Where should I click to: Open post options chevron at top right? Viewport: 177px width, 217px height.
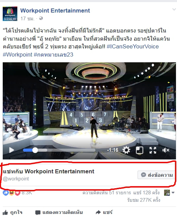click(x=174, y=9)
